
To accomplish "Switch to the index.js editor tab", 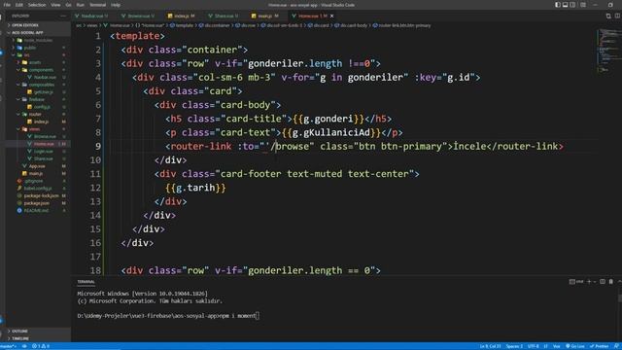I will tap(182, 16).
